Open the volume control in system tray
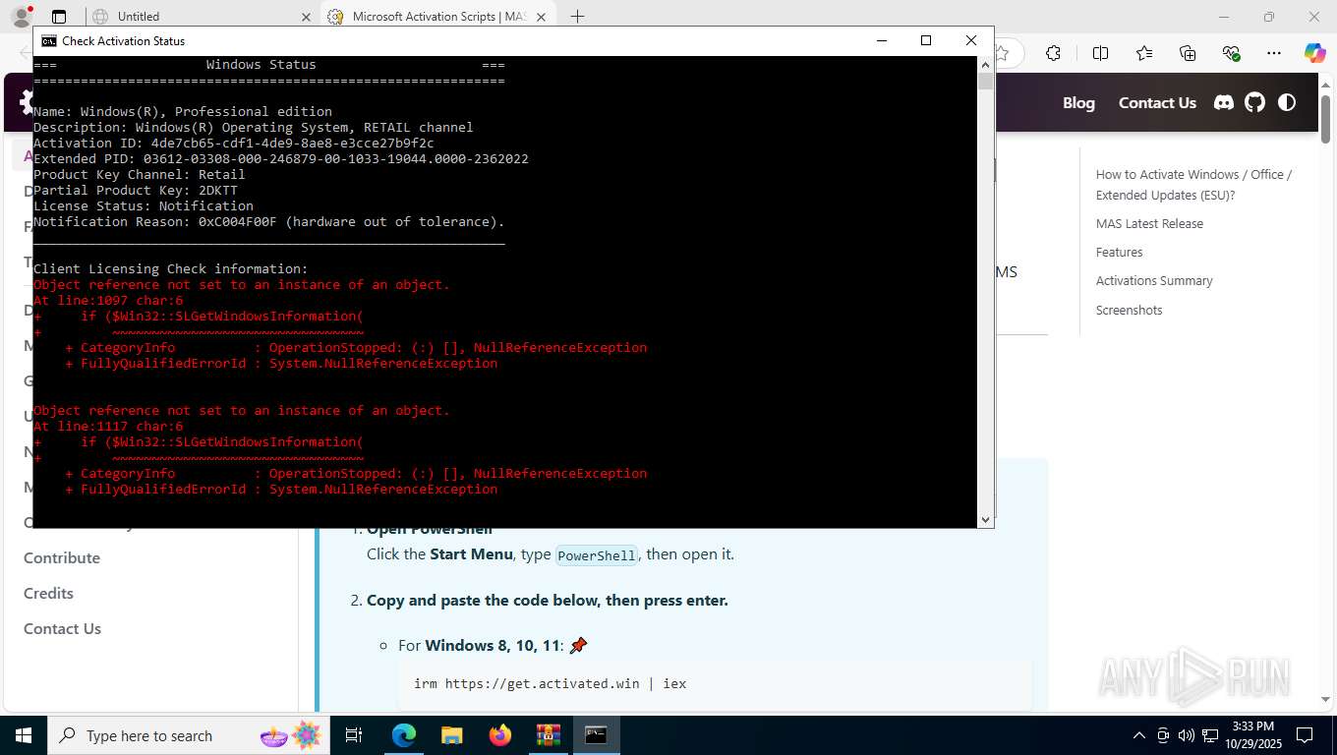The image size is (1337, 755). click(x=1187, y=735)
